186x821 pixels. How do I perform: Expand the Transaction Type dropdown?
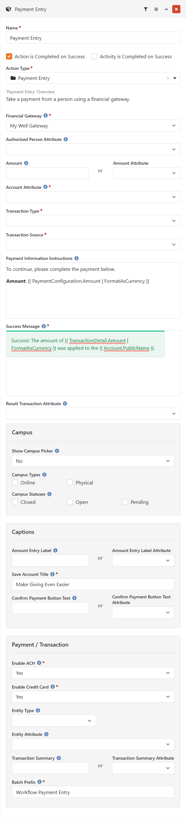click(x=93, y=220)
